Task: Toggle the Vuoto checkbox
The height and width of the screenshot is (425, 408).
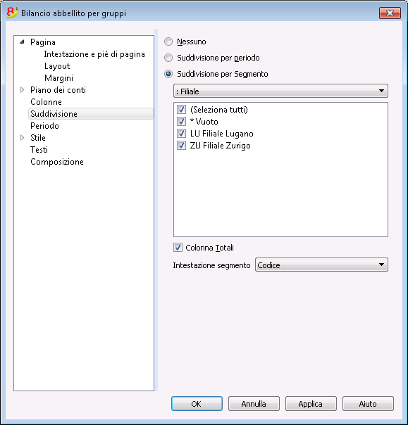Action: point(181,122)
